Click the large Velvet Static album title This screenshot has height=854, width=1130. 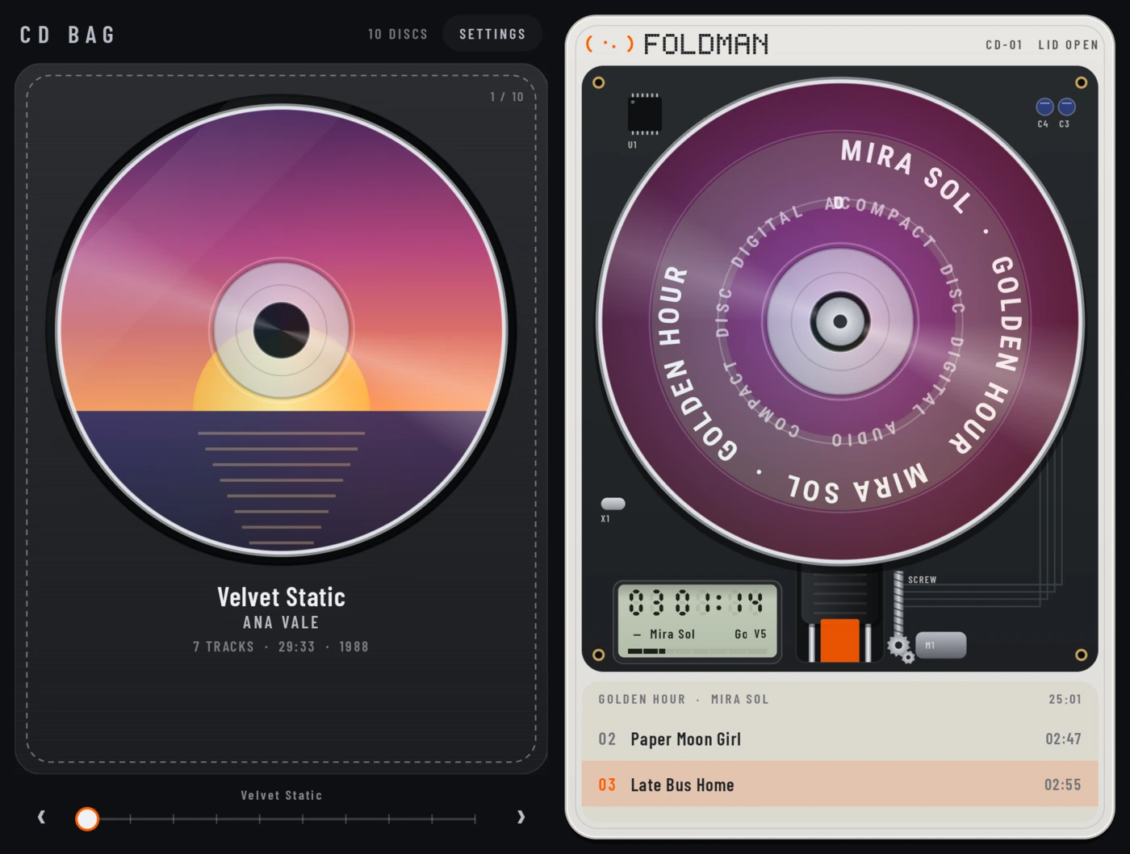[281, 597]
